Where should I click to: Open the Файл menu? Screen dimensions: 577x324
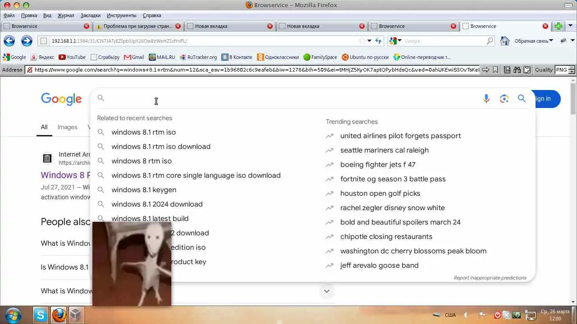click(x=9, y=15)
